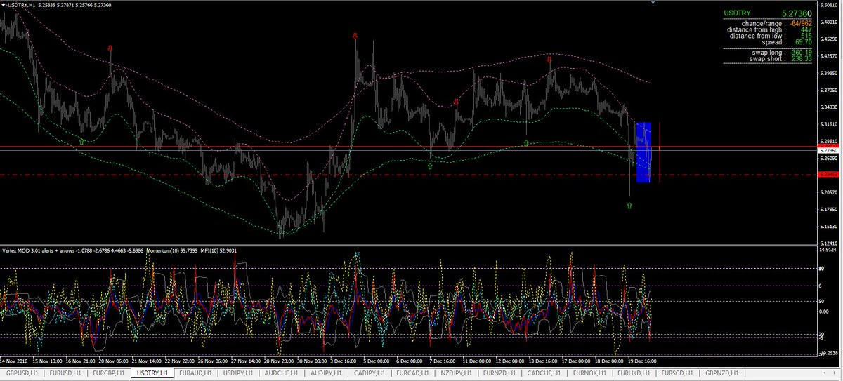The image size is (843, 381).
Task: Open the NZDJPY,H1 tab
Action: click(457, 373)
